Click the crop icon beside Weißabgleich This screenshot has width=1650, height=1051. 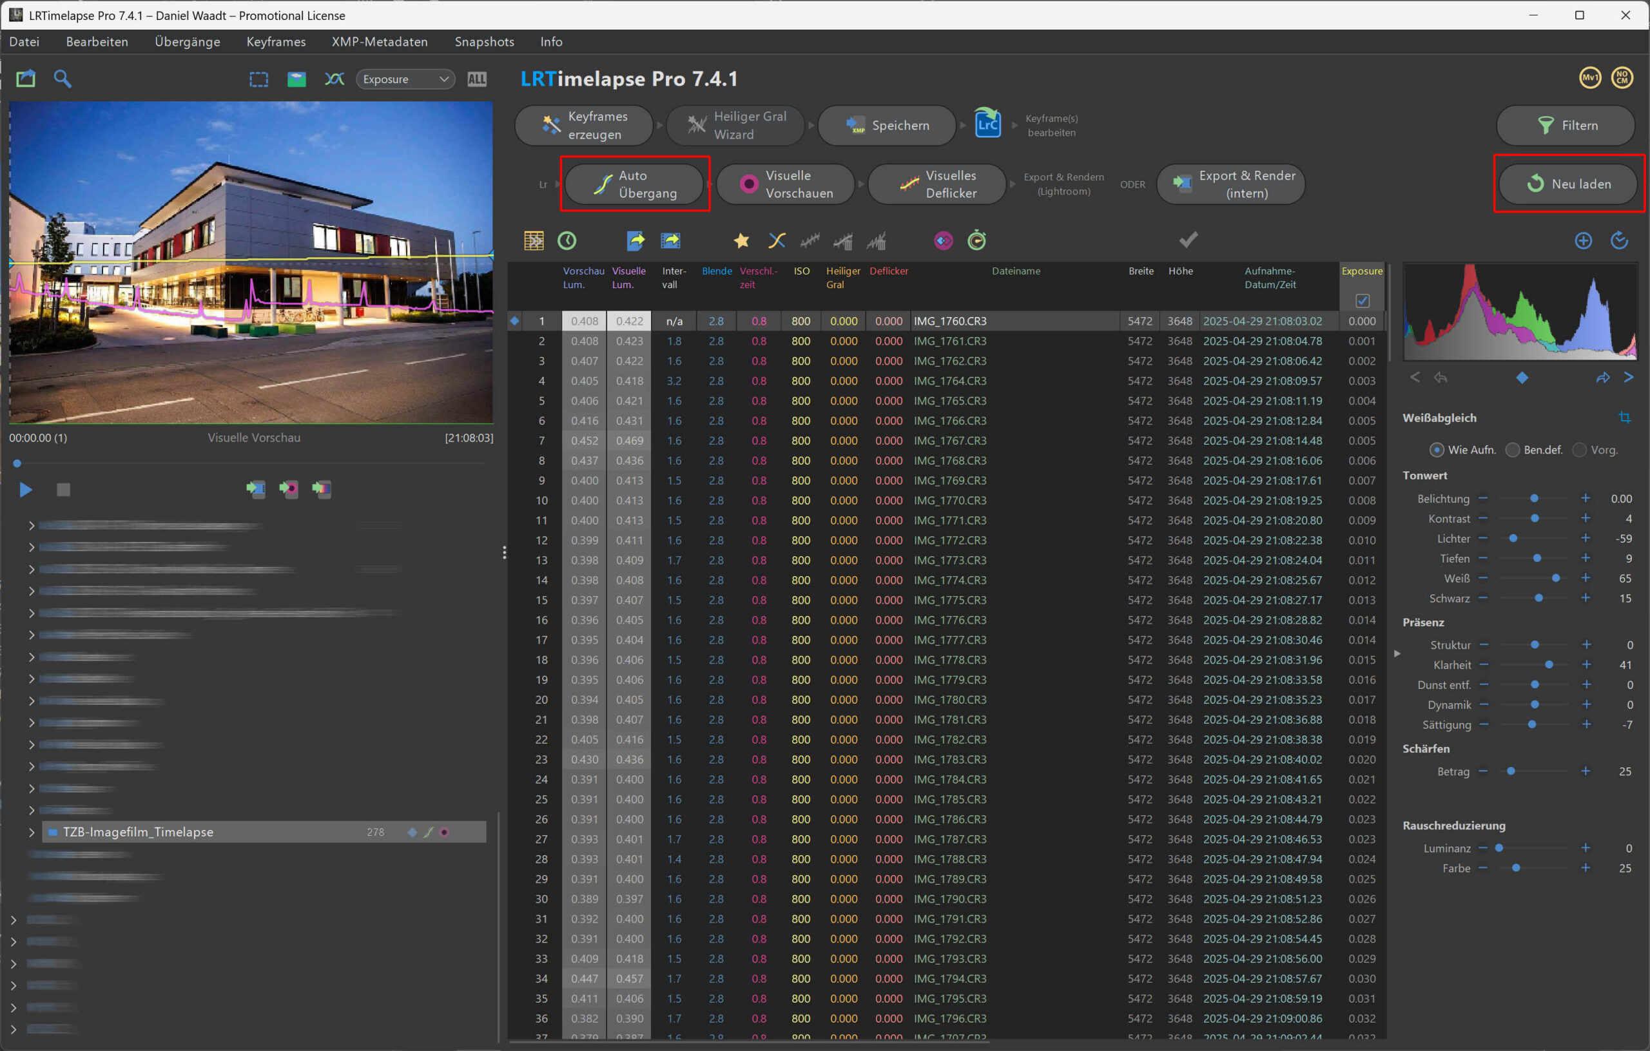[x=1624, y=418]
